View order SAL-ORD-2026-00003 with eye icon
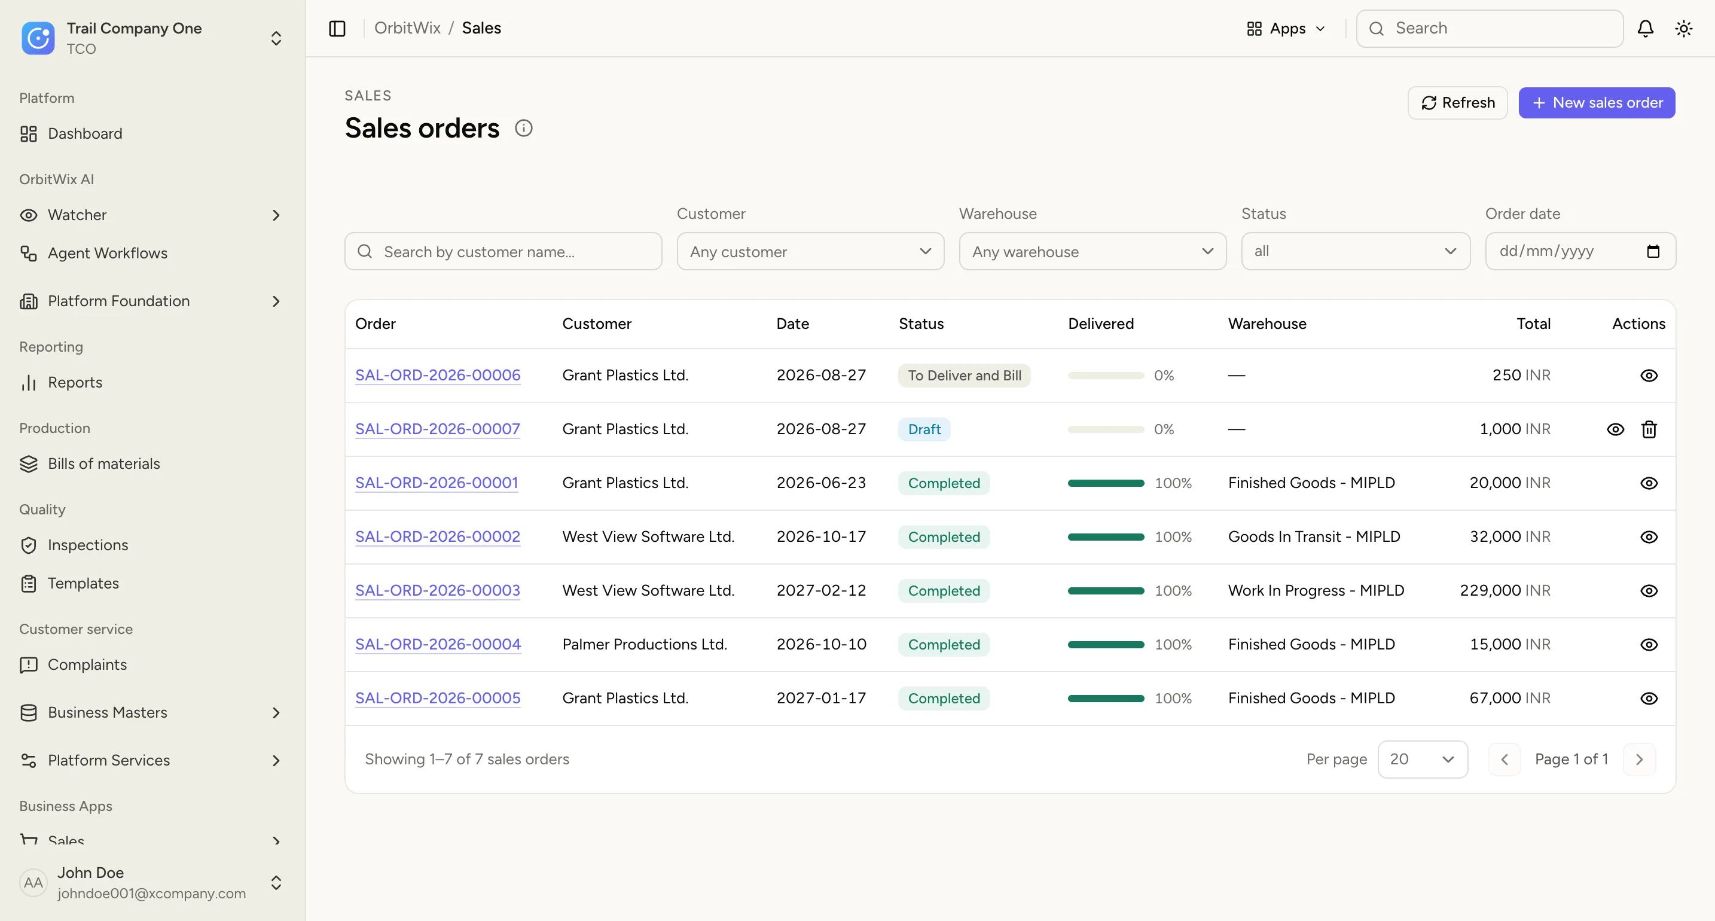 pos(1649,591)
